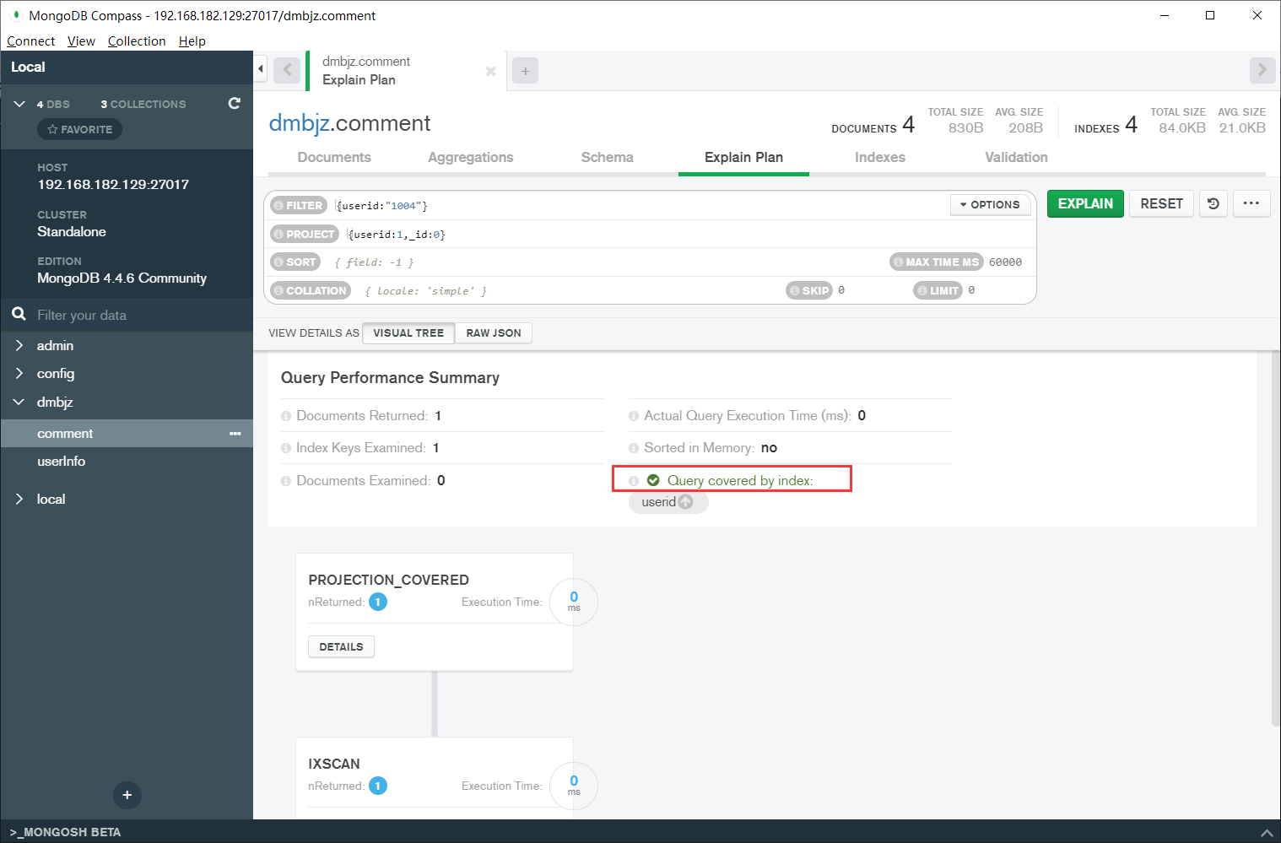
Task: Open the comment collection options ellipsis
Action: 235,434
